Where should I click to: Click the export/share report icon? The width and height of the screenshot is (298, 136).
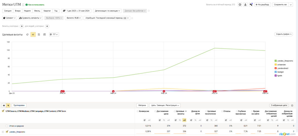tap(245, 5)
